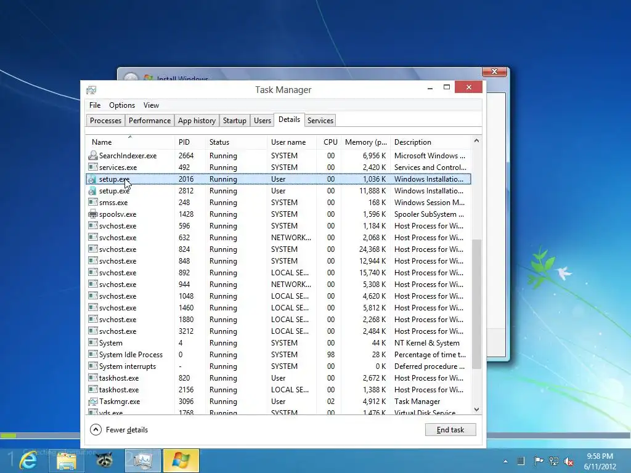Sort by the Name column header

(x=130, y=142)
